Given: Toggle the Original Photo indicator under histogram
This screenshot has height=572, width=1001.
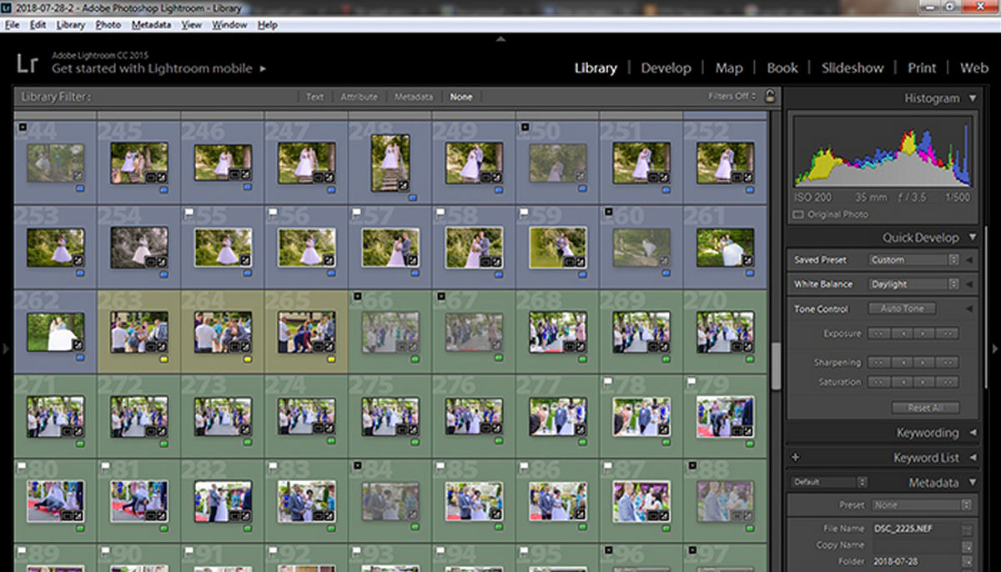Looking at the screenshot, I should (798, 215).
